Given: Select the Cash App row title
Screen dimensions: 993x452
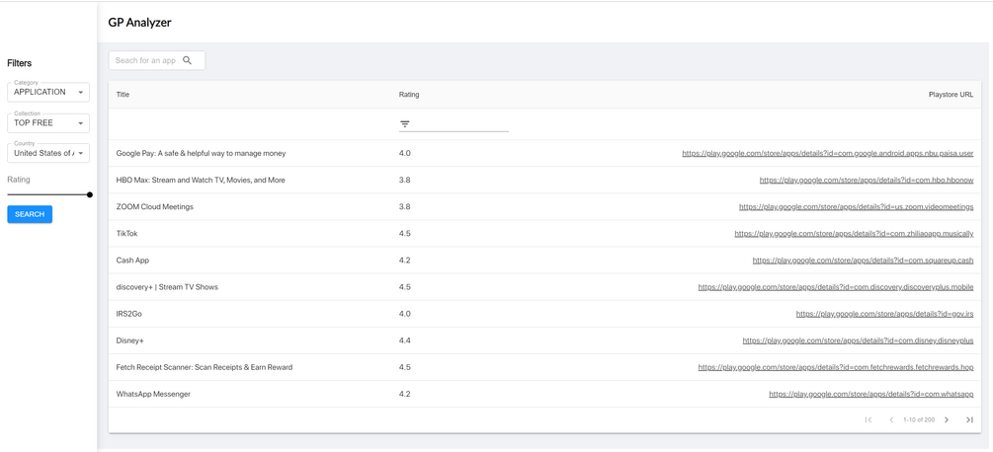Looking at the screenshot, I should point(132,261).
